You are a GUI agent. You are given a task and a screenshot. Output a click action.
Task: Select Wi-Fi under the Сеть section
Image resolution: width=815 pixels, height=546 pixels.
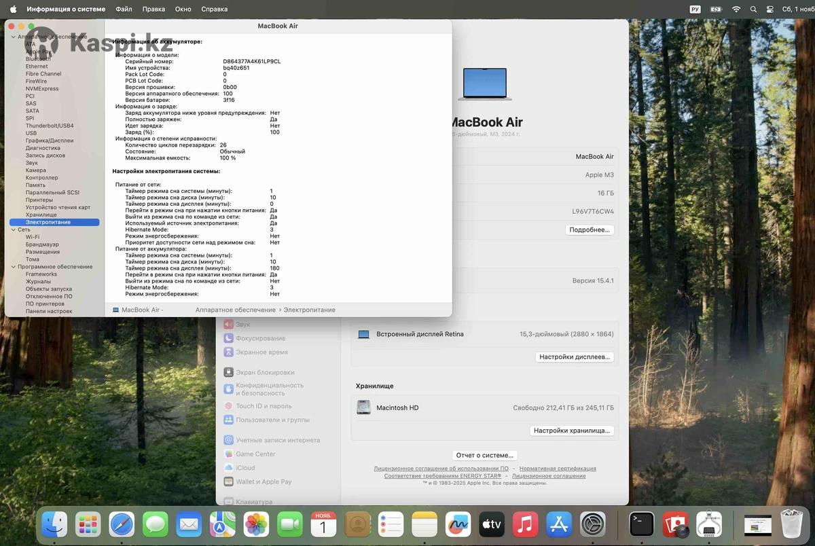coord(33,237)
